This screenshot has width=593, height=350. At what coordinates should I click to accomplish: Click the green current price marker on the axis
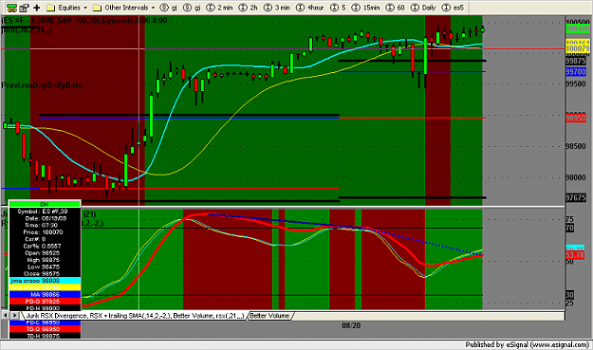pos(578,28)
